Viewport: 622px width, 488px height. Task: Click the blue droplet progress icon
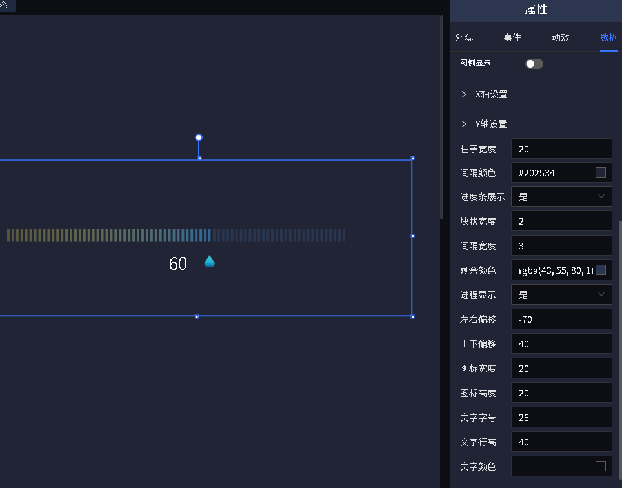(210, 261)
